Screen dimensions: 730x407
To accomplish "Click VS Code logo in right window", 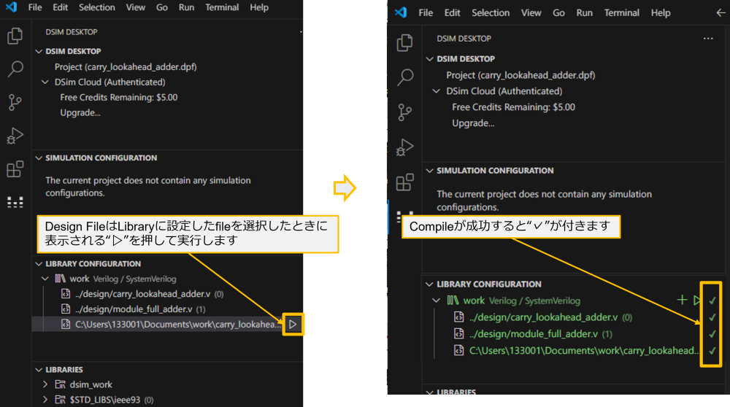I will pyautogui.click(x=401, y=12).
